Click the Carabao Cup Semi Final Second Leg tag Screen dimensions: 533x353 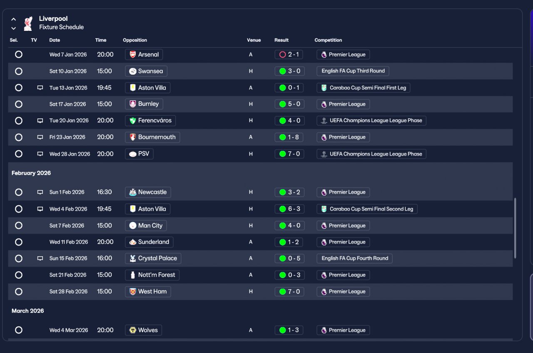(x=367, y=209)
